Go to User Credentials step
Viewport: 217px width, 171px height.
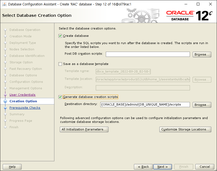tap(22, 95)
